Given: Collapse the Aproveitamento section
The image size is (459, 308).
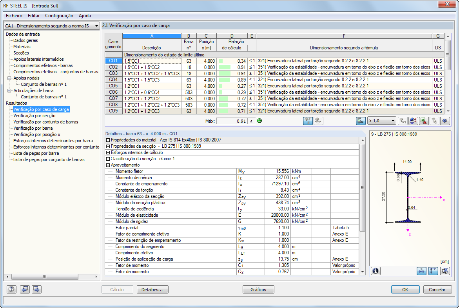Looking at the screenshot, I should (x=108, y=165).
